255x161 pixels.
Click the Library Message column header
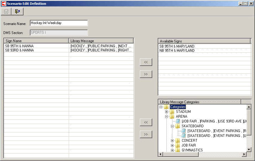[x=101, y=41]
